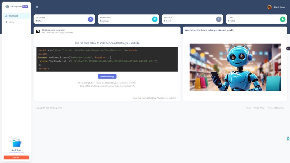The width and height of the screenshot is (290, 163).
Task: Click the dark side tab icon at right edge
Action: click(288, 49)
